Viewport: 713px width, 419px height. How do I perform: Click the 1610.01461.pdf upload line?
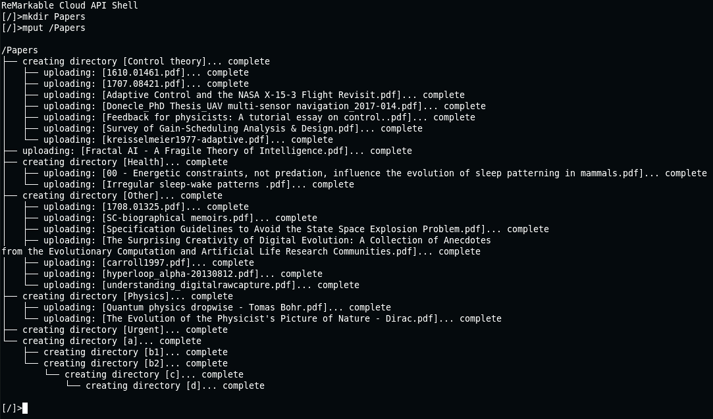[x=146, y=73]
